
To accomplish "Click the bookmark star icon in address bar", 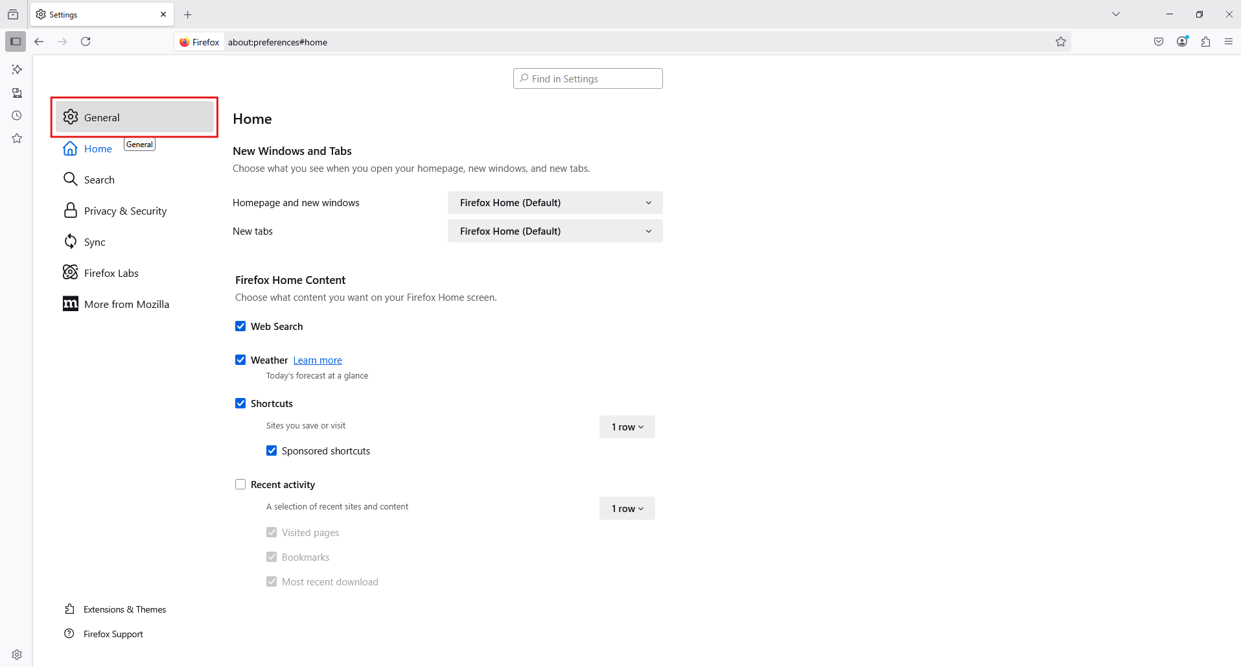I will click(x=1060, y=42).
